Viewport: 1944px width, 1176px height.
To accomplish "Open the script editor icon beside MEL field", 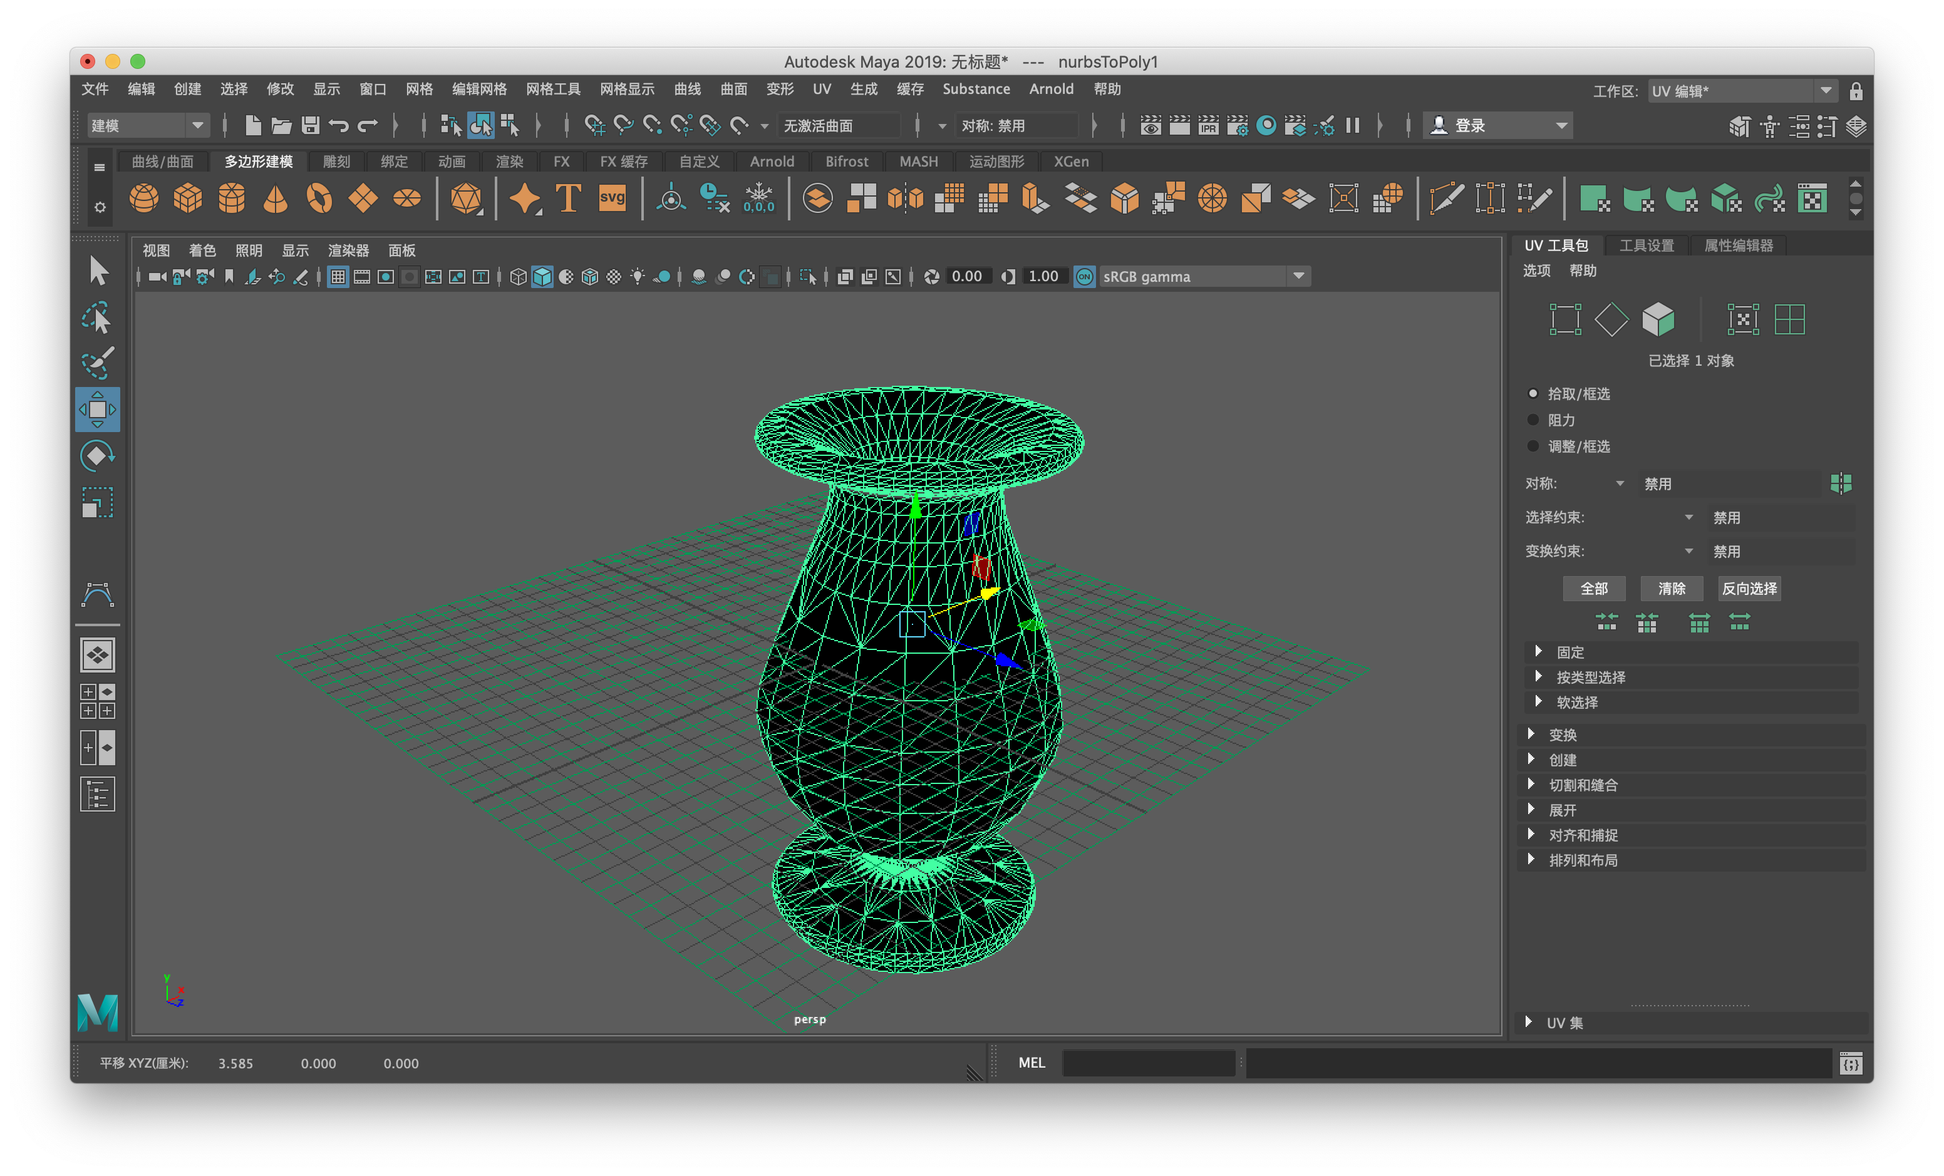I will (x=1851, y=1063).
